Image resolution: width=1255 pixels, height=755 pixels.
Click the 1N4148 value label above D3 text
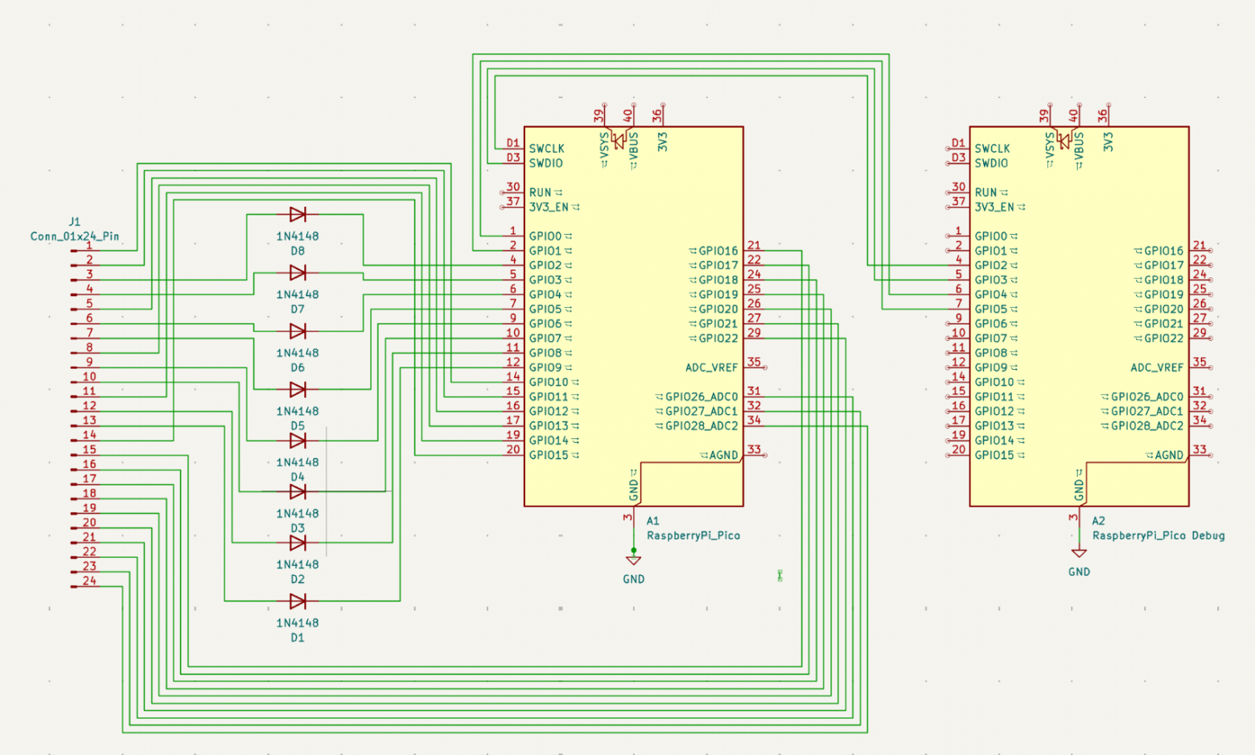pos(298,513)
